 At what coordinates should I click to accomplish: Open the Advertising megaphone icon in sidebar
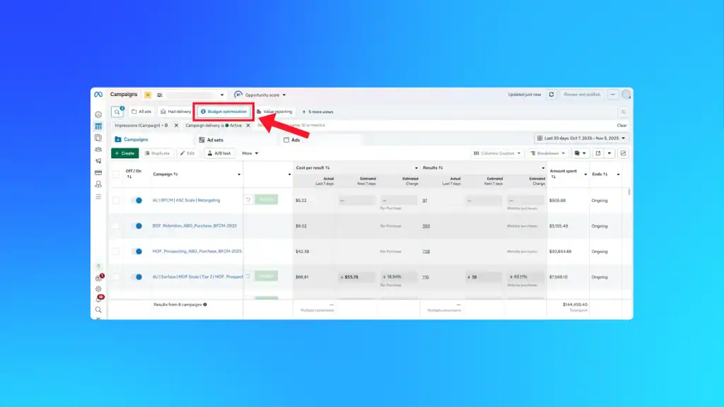pos(98,161)
